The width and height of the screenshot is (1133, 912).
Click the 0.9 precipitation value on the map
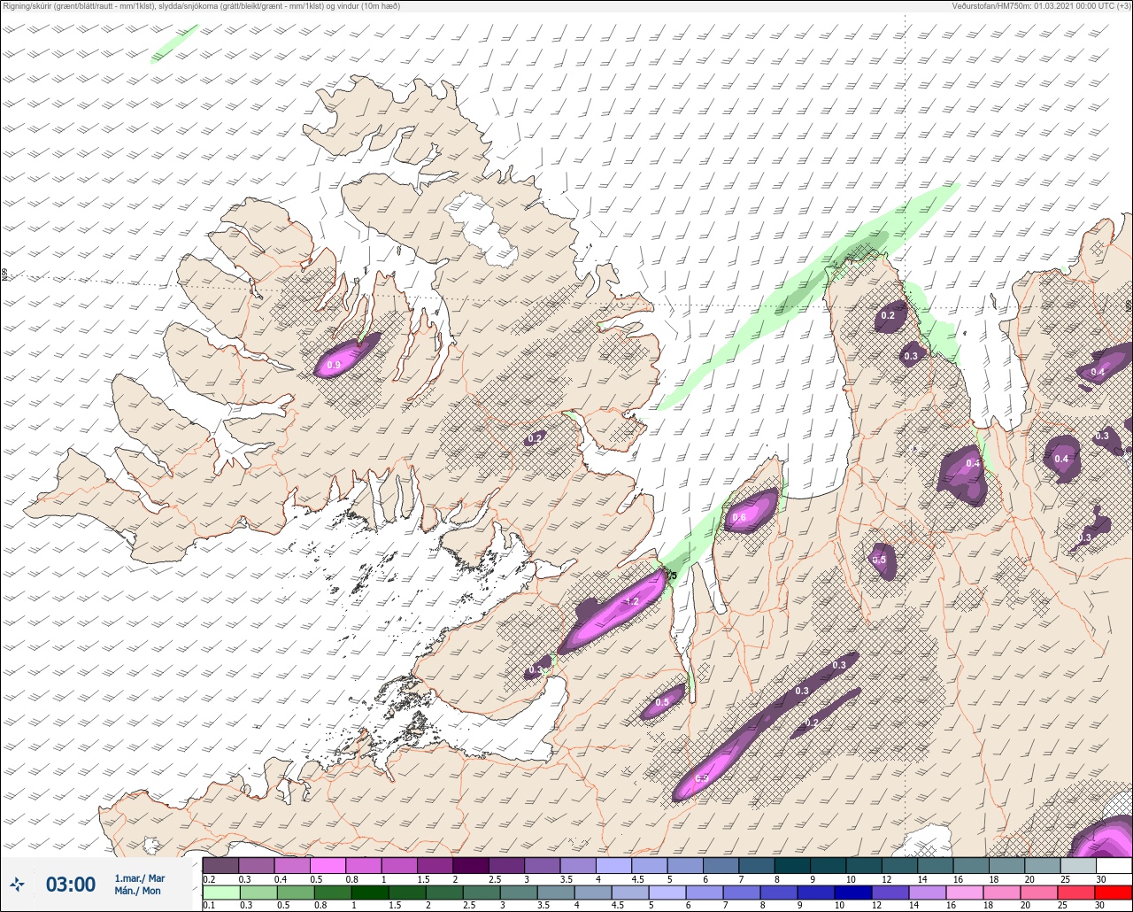[x=334, y=365]
